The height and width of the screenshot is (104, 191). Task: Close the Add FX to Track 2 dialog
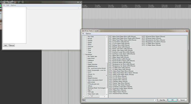[187, 31]
